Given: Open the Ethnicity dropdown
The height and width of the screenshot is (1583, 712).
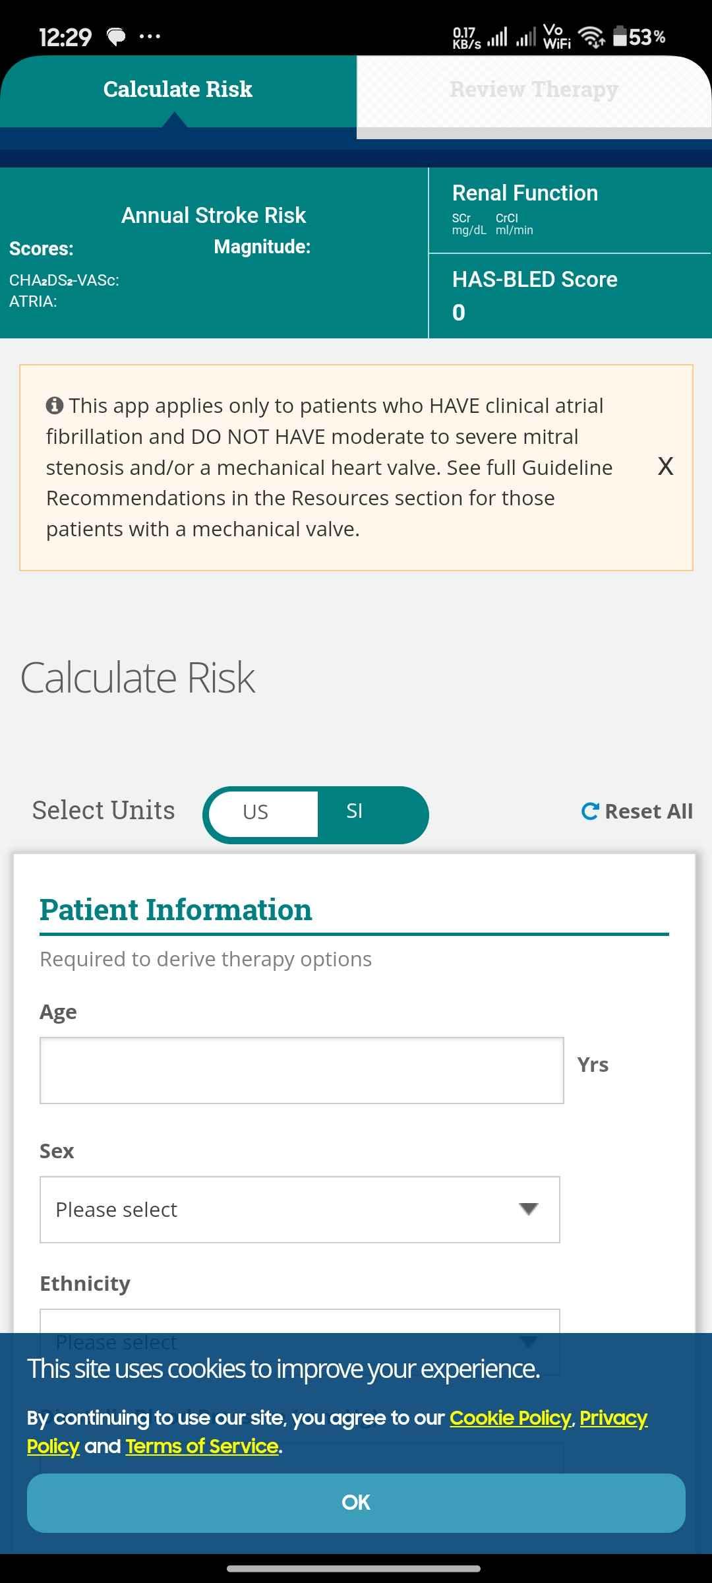Looking at the screenshot, I should (x=300, y=1321).
